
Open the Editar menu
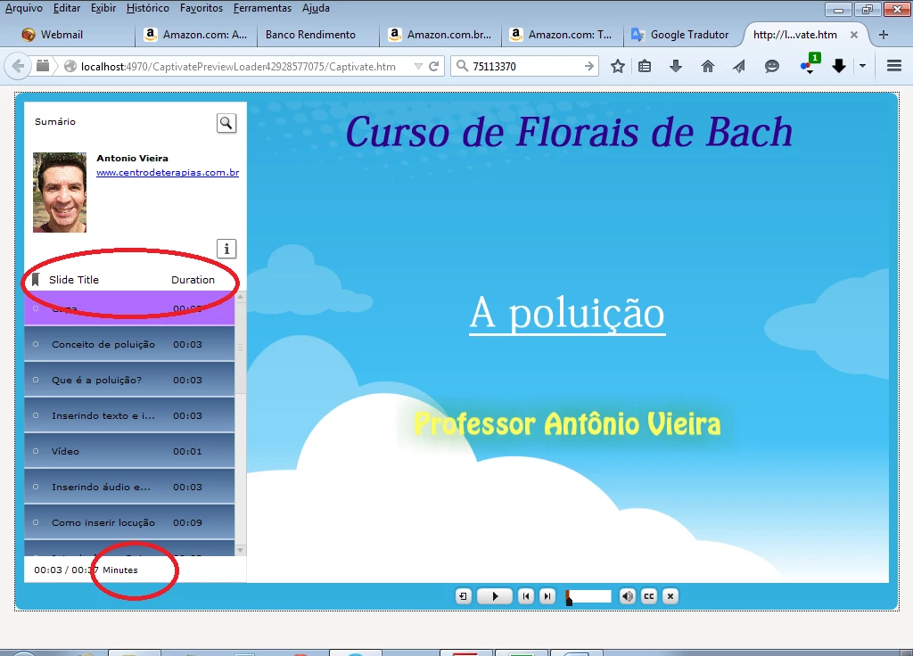point(66,8)
